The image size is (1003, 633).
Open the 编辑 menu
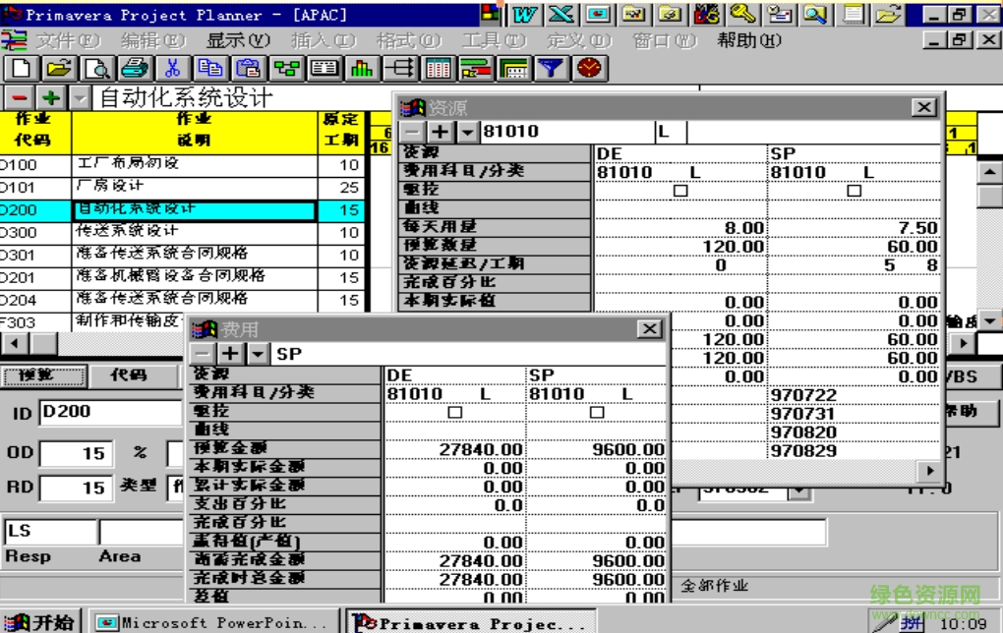[152, 41]
